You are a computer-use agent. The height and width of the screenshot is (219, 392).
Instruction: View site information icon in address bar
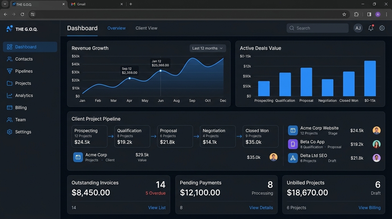[x=33, y=14]
